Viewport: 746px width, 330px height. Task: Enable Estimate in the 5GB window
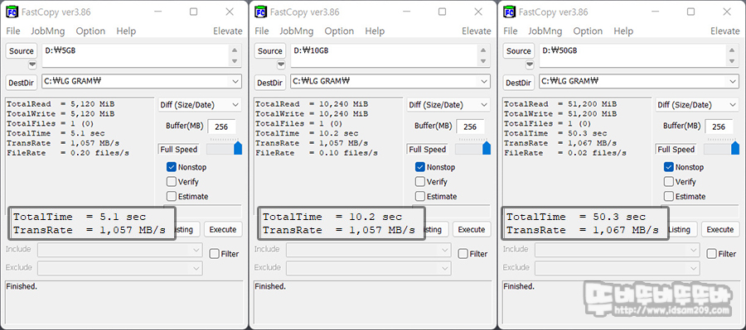coord(172,196)
